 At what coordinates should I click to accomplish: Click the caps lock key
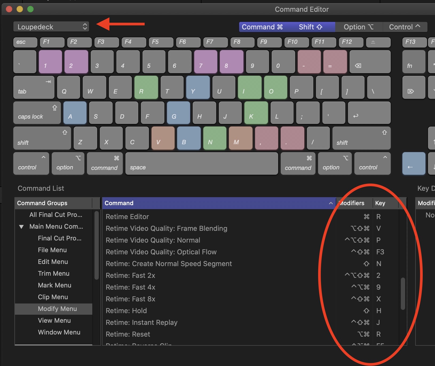click(x=37, y=113)
